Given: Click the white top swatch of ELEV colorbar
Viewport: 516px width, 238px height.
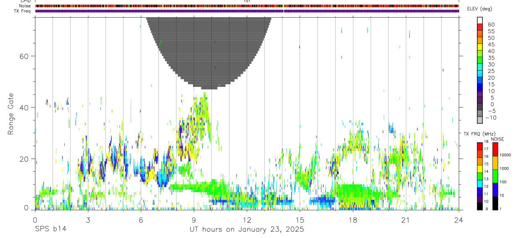Looking at the screenshot, I should click(x=480, y=20).
